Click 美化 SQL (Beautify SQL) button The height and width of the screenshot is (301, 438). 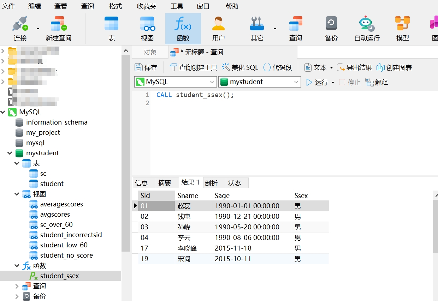pyautogui.click(x=240, y=67)
